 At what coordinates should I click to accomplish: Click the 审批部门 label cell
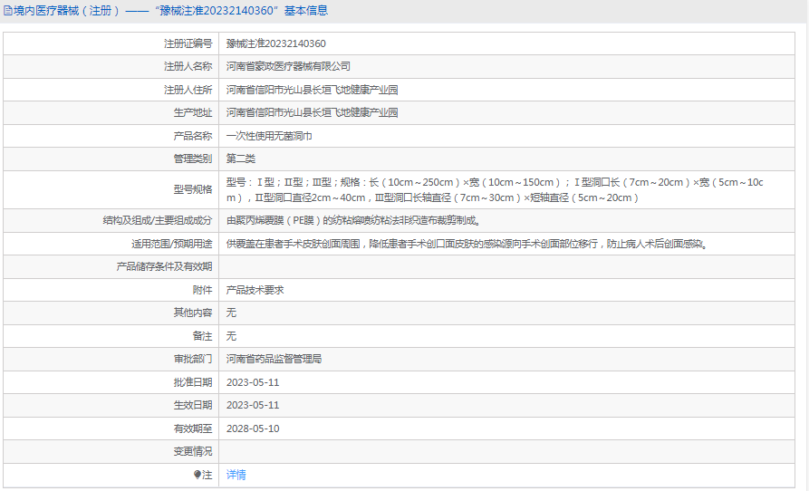(x=111, y=359)
